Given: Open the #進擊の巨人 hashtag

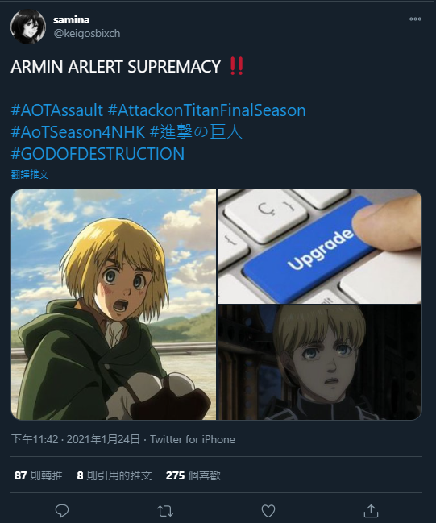Looking at the screenshot, I should coord(196,132).
